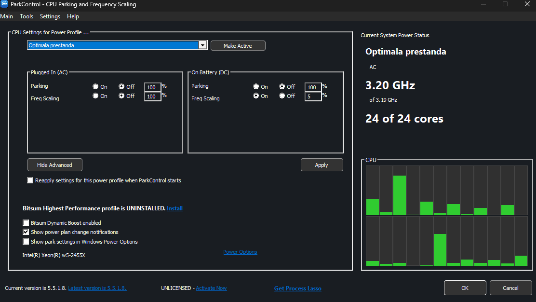
Task: Turn on Parking for On Battery (DC)
Action: [256, 87]
